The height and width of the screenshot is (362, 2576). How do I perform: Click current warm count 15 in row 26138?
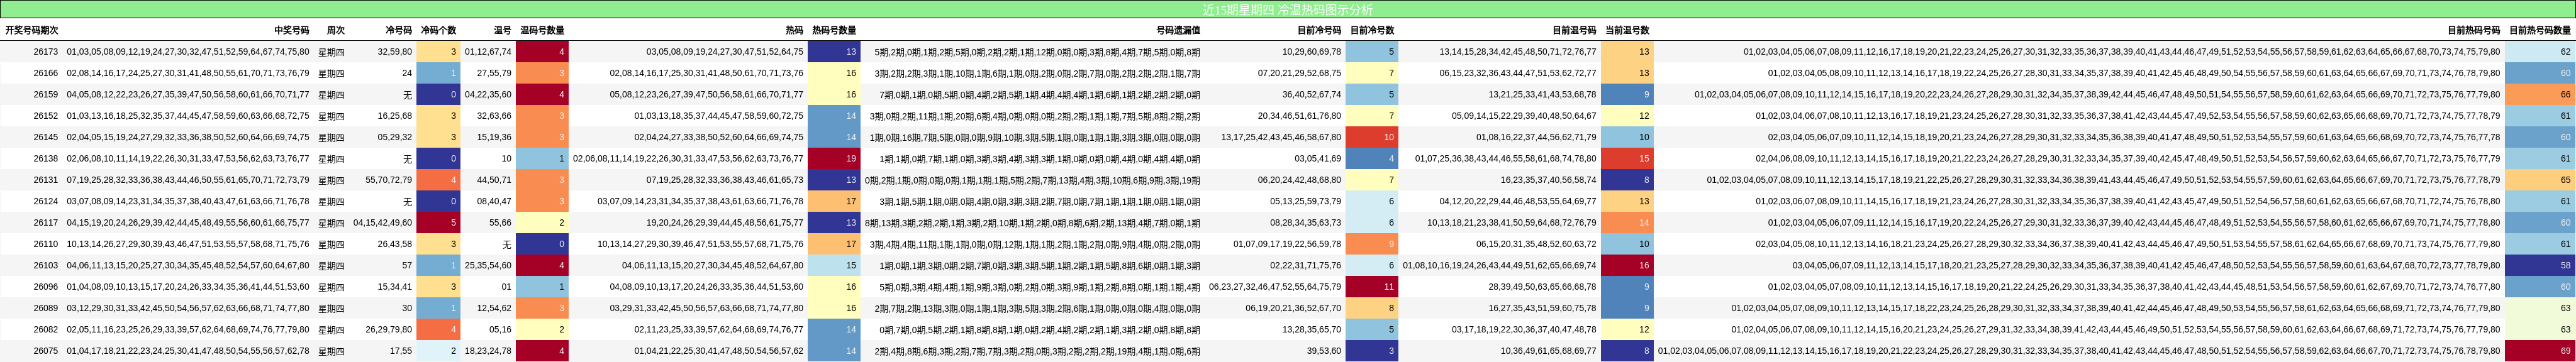[x=1627, y=159]
